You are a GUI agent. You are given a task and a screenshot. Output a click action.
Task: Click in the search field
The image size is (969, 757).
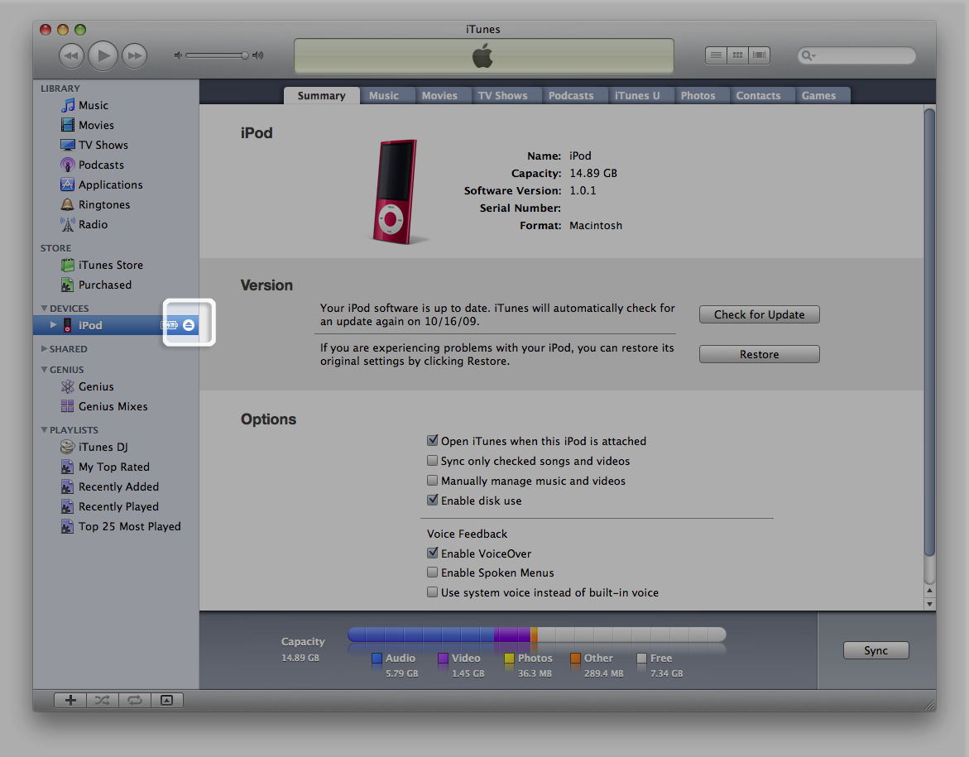pyautogui.click(x=856, y=55)
